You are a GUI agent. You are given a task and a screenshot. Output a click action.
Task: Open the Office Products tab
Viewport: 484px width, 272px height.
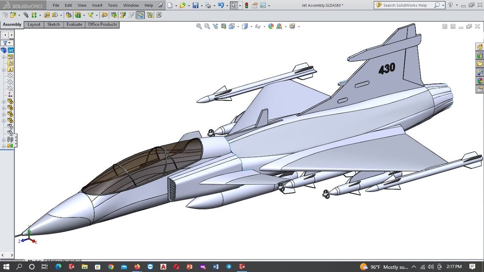point(102,25)
